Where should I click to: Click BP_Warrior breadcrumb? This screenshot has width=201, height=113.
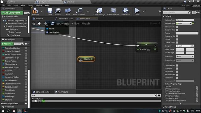coord(63,24)
